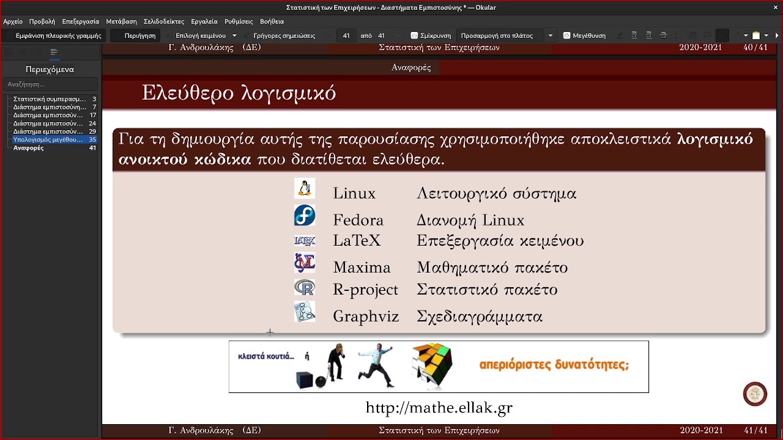This screenshot has height=440, width=783.
Task: Activate the Επιλογή κειμένου text selection tool
Action: [196, 35]
